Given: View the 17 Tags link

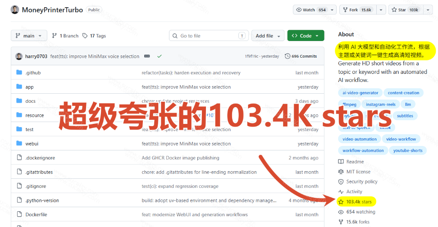Looking at the screenshot, I should coord(94,36).
